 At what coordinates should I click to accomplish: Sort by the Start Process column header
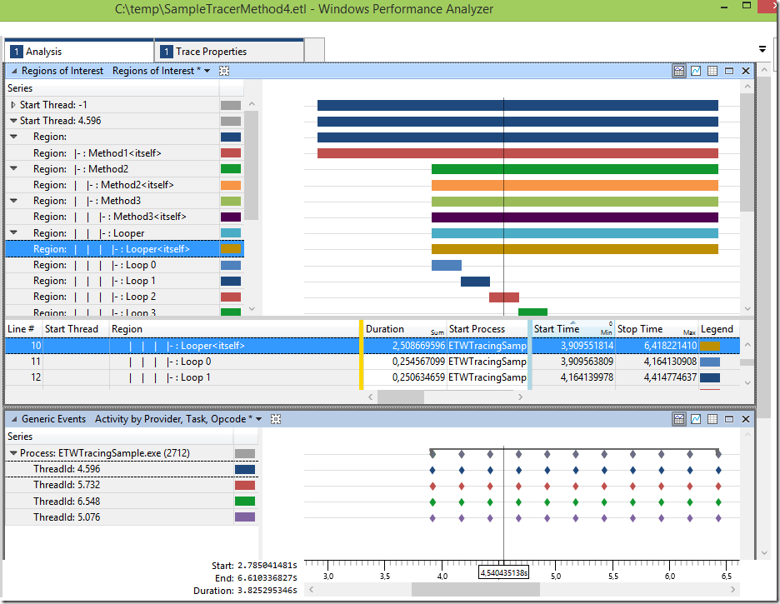coord(487,329)
